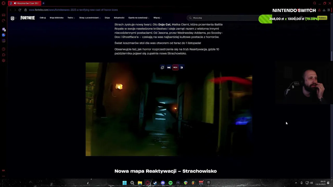Click the page vertical scrollbar thumb
Viewport: 333px width, 187px height.
coord(332,56)
